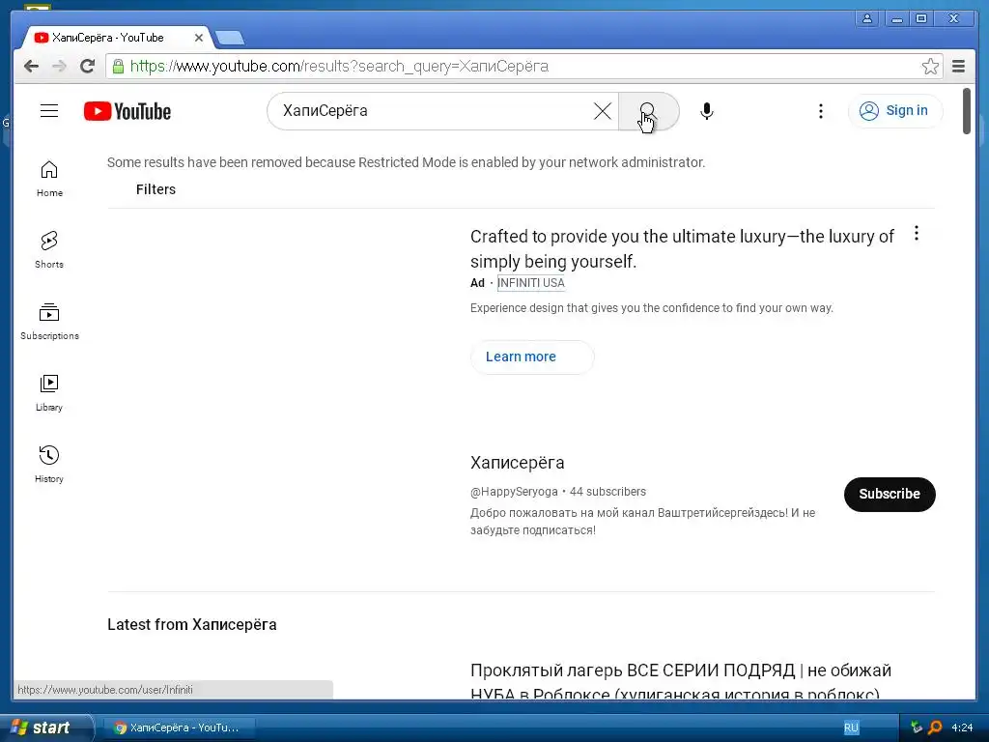Click the magnifier search button
The width and height of the screenshot is (989, 742).
(648, 111)
